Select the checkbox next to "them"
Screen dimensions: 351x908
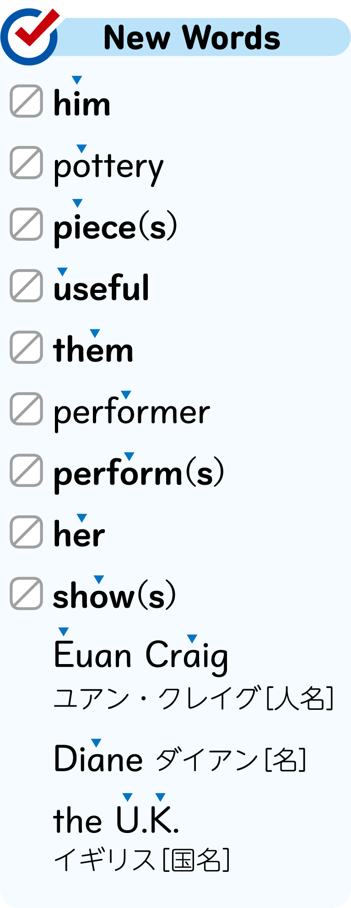tap(27, 347)
